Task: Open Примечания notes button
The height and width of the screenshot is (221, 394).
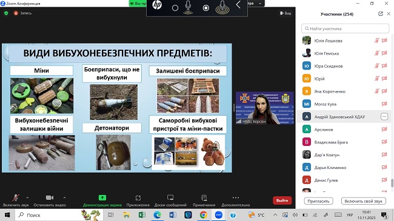Action: click(x=204, y=200)
